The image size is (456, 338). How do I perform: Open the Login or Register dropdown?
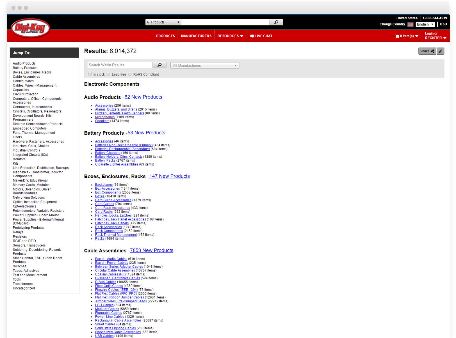pos(436,36)
